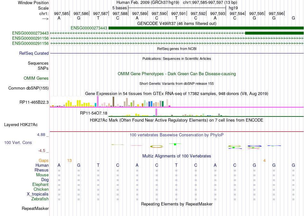Click the OMIM Genes label
The width and height of the screenshot is (304, 216).
click(x=36, y=78)
